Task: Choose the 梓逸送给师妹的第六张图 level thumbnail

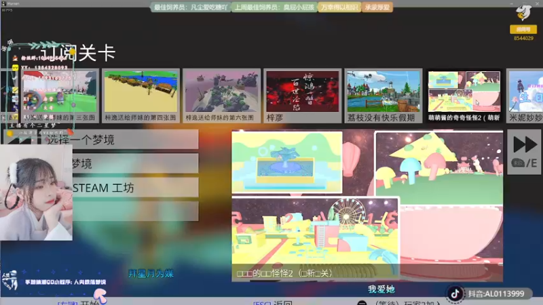Action: click(222, 96)
